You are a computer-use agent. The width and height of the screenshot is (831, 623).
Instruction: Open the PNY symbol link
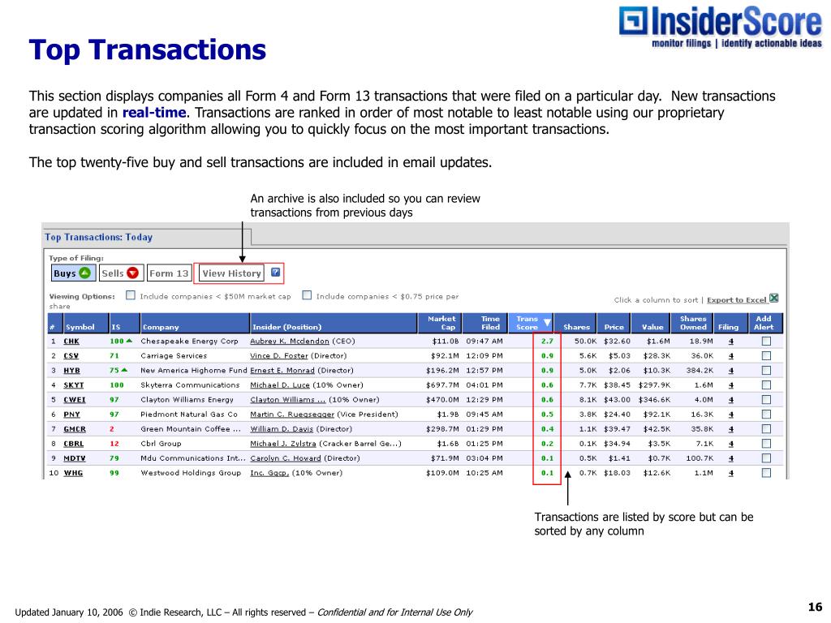pos(71,415)
